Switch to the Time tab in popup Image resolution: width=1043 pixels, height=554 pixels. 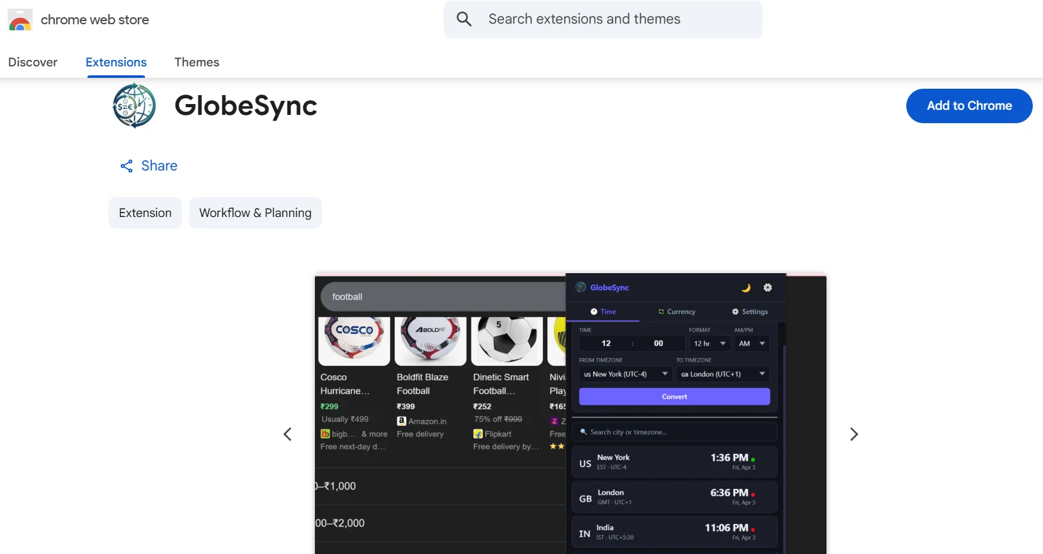[603, 311]
